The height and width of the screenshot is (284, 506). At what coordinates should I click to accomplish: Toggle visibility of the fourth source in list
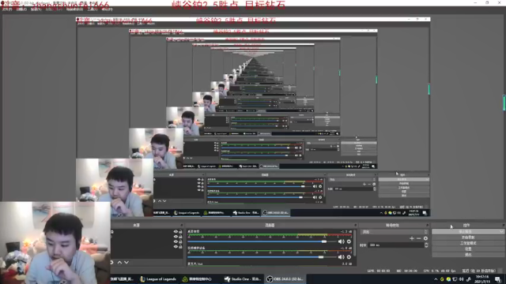pyautogui.click(x=176, y=246)
